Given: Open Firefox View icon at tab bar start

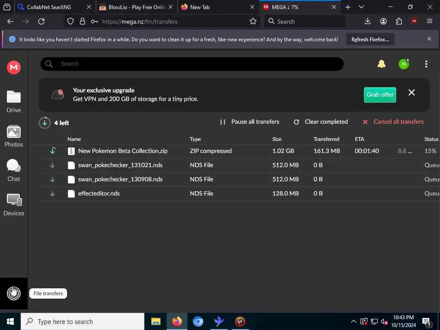Looking at the screenshot, I should [7, 7].
